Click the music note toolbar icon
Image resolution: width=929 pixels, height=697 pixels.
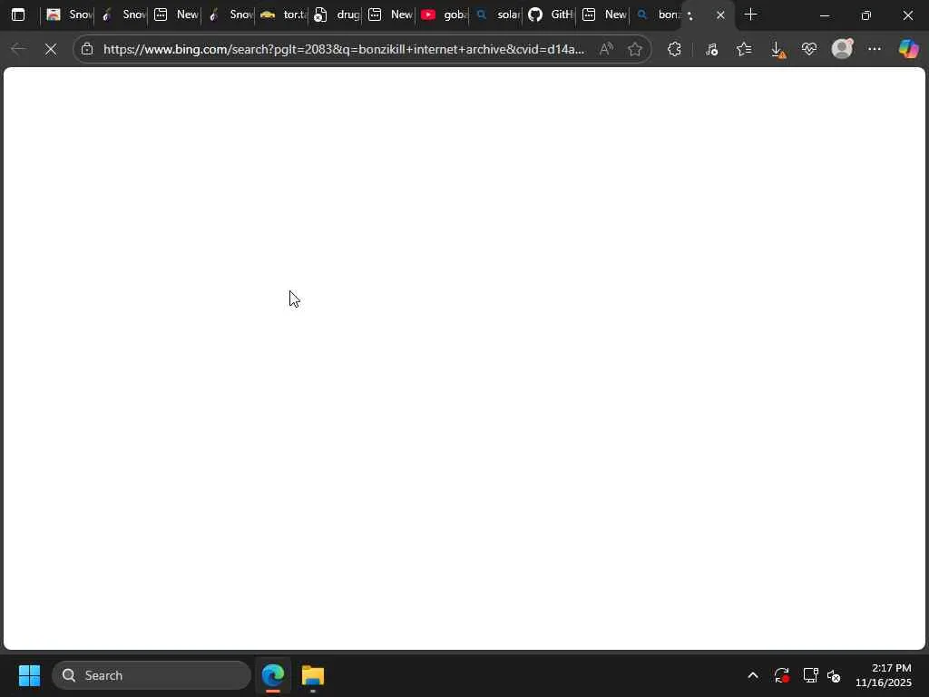click(x=711, y=49)
